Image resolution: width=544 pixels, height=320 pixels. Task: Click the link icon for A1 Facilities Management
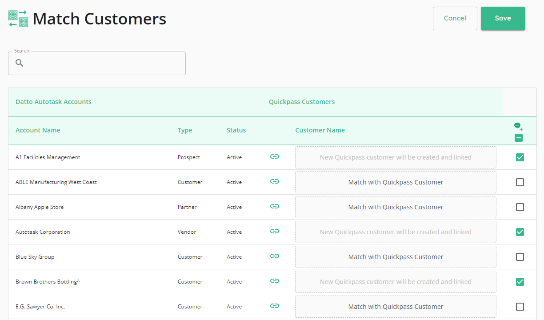(275, 156)
